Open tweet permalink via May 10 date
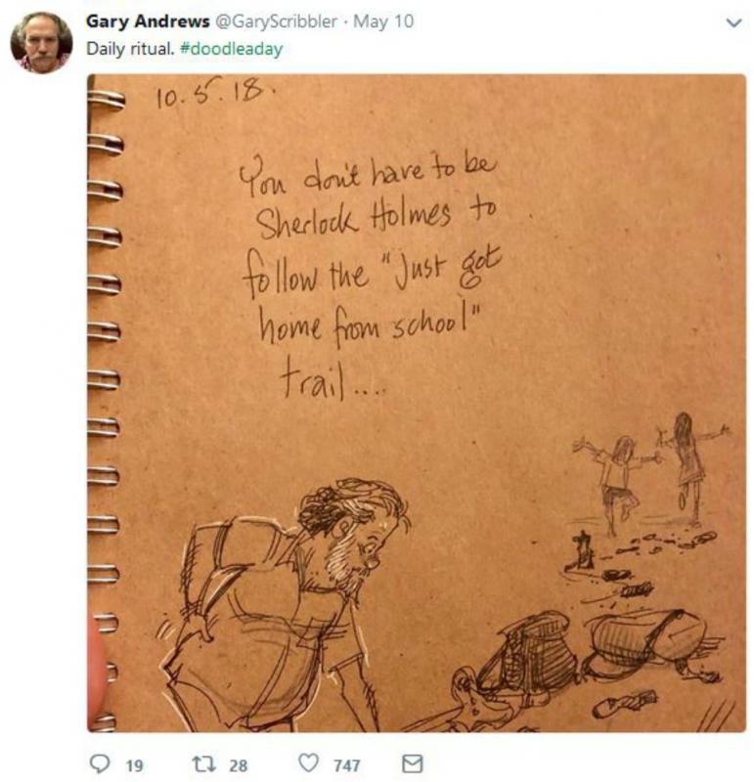754x782 pixels. coord(383,22)
